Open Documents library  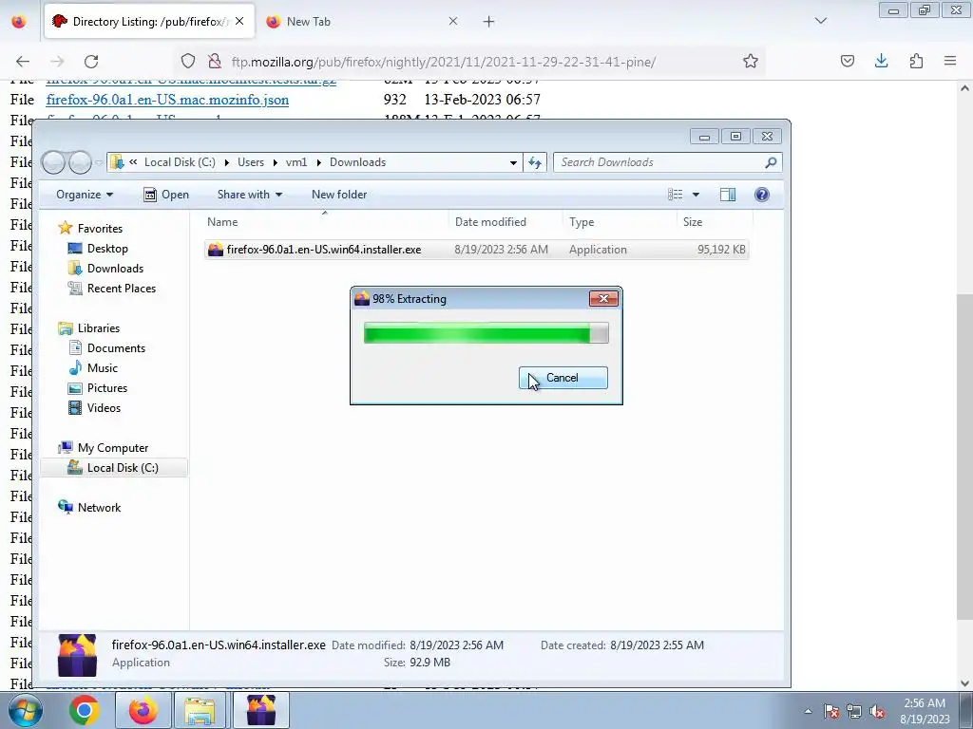tap(106, 347)
